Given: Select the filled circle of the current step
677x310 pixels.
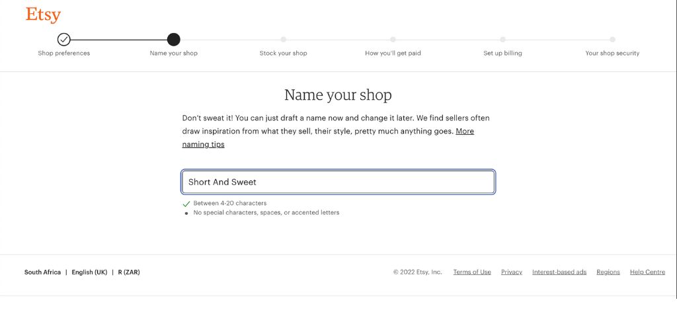Looking at the screenshot, I should point(173,40).
